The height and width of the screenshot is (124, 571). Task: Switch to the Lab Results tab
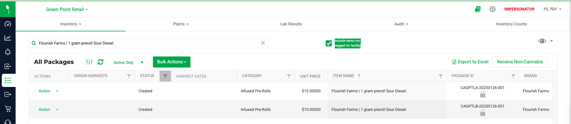[291, 24]
